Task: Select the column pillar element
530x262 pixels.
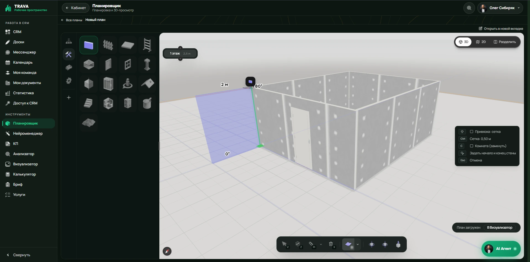Action: pos(147,64)
